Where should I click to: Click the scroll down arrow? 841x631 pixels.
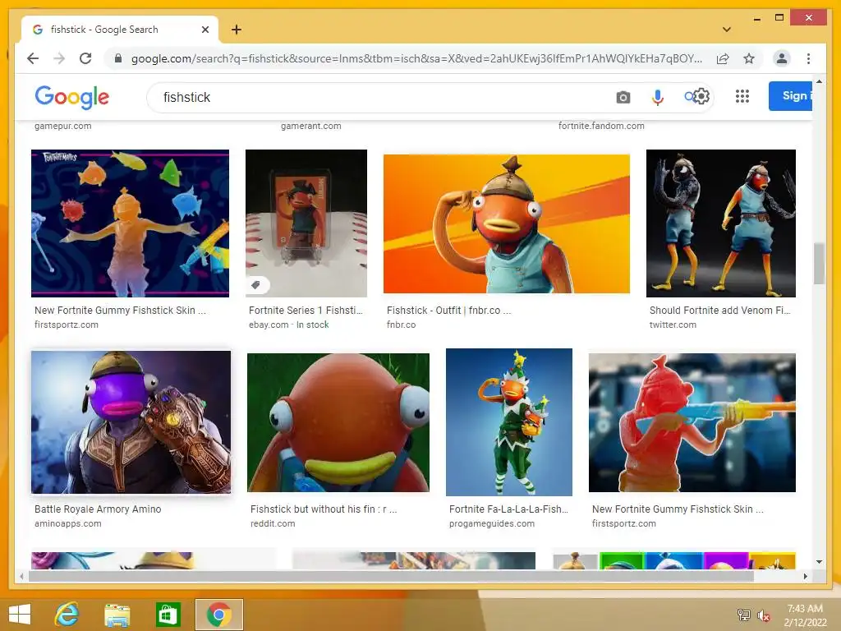point(819,562)
